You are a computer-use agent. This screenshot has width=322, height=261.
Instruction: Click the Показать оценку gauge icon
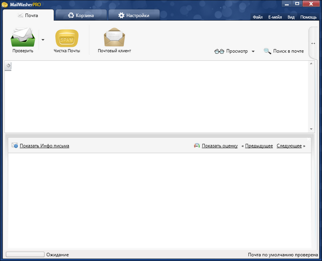pyautogui.click(x=197, y=146)
